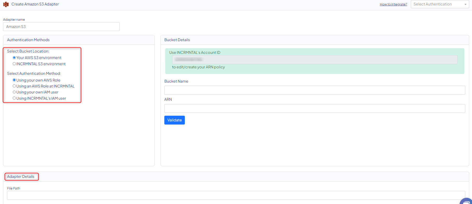Image resolution: width=472 pixels, height=204 pixels.
Task: Click the INCRMNTAL Account ID field
Action: 314,60
